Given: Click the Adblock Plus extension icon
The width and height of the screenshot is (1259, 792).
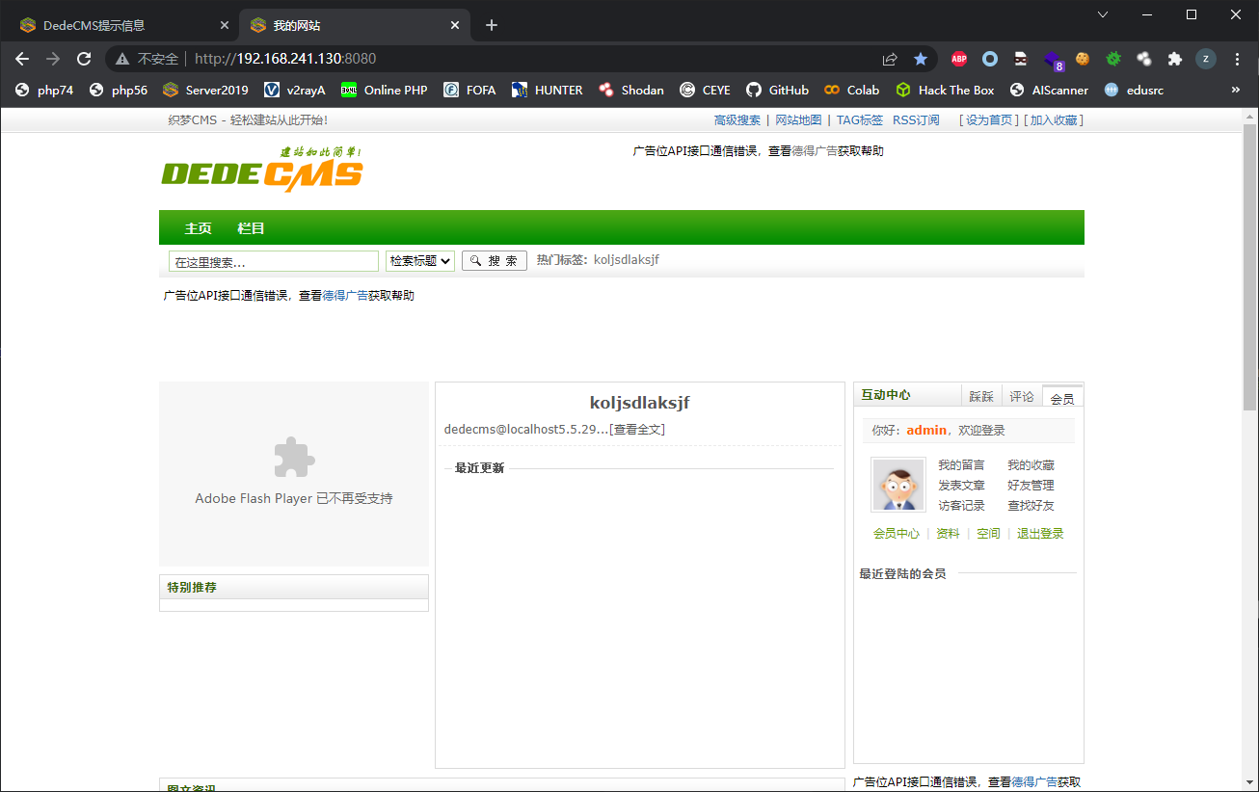Looking at the screenshot, I should tap(958, 59).
